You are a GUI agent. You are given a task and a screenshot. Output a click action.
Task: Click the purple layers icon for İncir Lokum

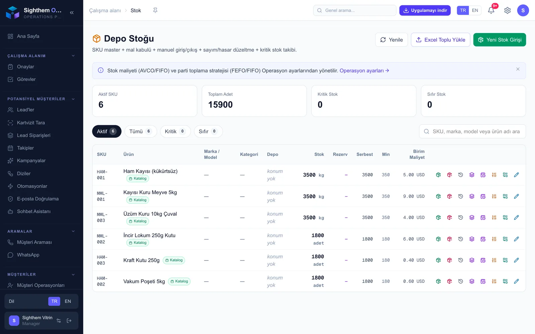tap(472, 239)
